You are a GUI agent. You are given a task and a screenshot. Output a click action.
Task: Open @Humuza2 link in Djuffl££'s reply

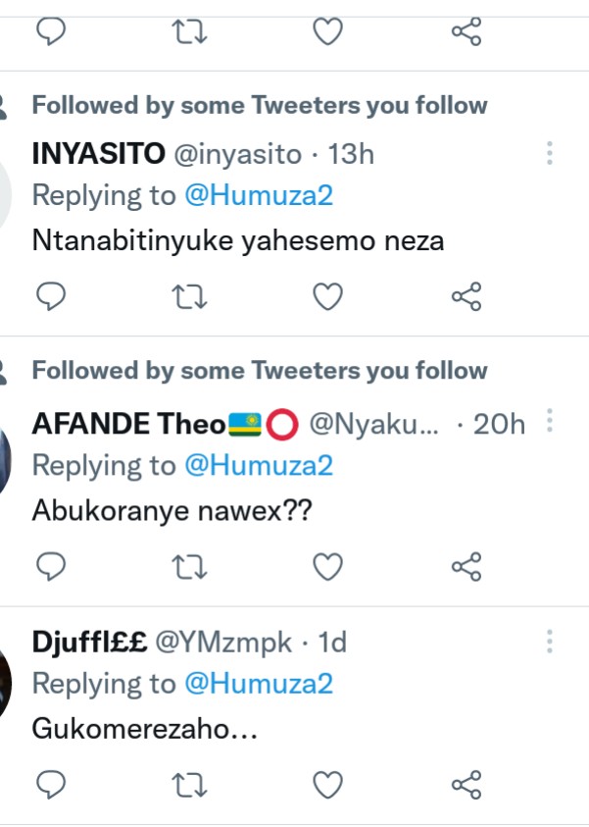259,684
